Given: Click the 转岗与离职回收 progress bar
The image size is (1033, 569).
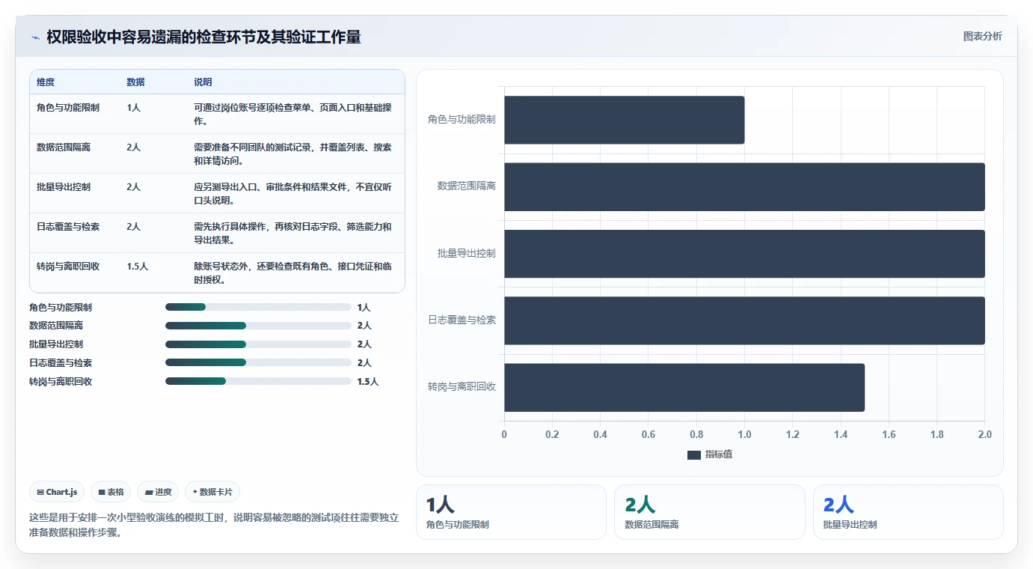Looking at the screenshot, I should click(x=258, y=381).
